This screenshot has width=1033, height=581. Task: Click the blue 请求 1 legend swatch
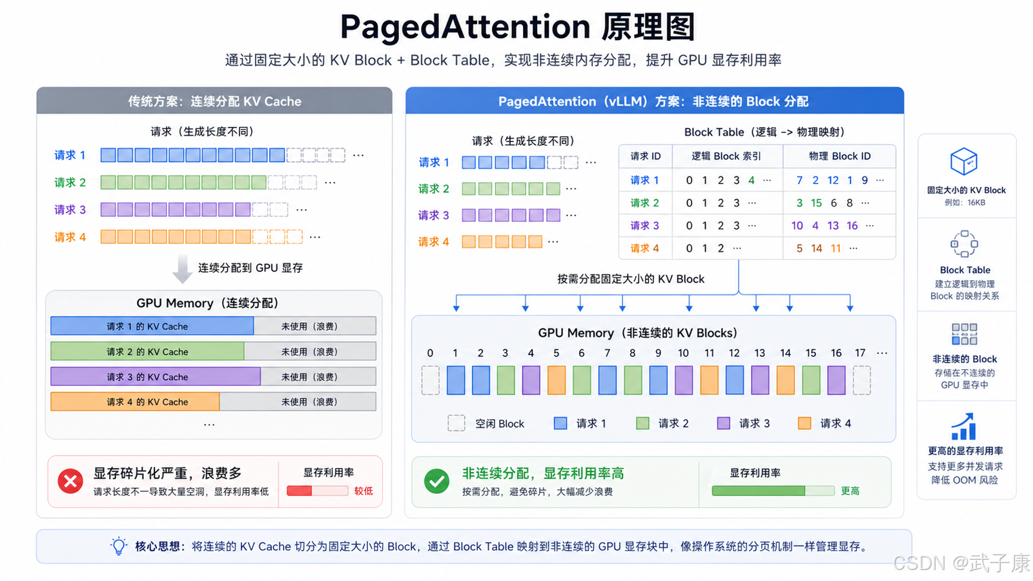(x=560, y=423)
